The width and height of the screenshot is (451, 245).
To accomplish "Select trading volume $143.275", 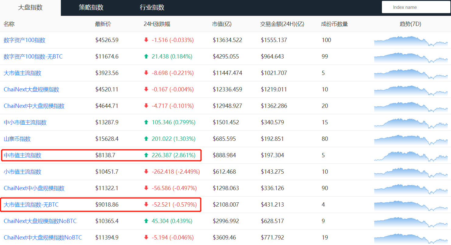I will click(272, 172).
